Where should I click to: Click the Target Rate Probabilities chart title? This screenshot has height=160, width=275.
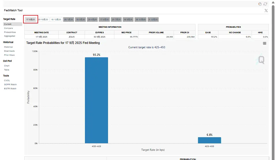[x=63, y=43]
